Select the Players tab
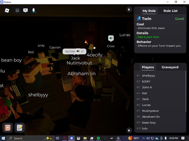 [148, 67]
